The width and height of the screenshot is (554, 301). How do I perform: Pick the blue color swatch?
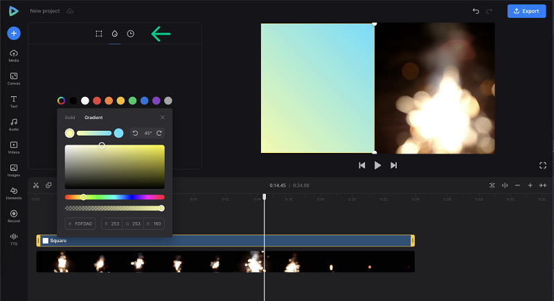click(145, 100)
